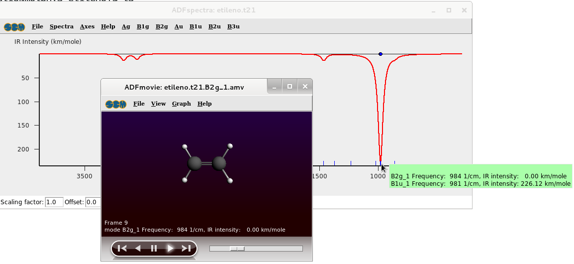Pause the B2g_1 mode animation

coord(154,248)
